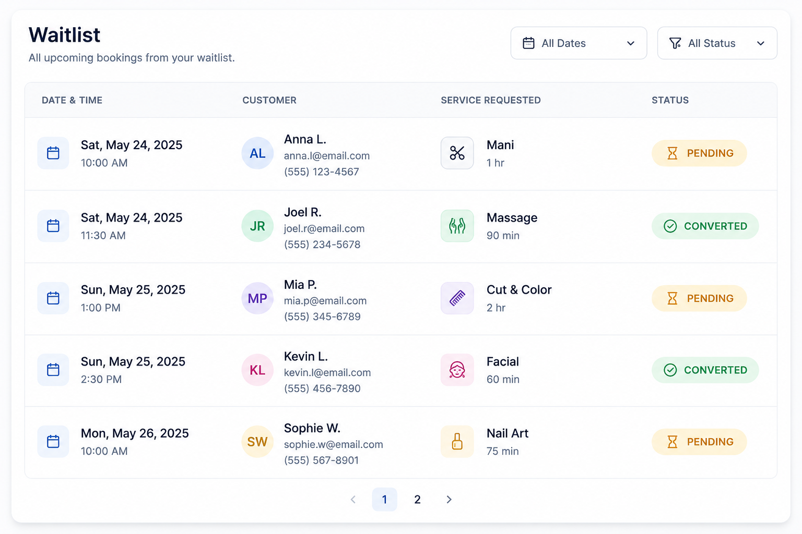Click the previous page left arrow
Viewport: 802px width, 534px height.
(353, 500)
